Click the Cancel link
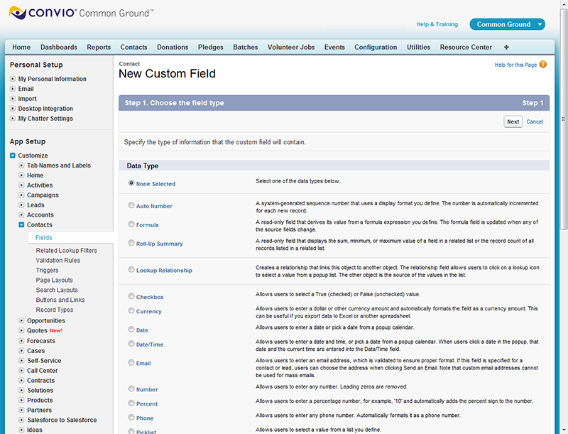This screenshot has width=568, height=434. pyautogui.click(x=535, y=121)
